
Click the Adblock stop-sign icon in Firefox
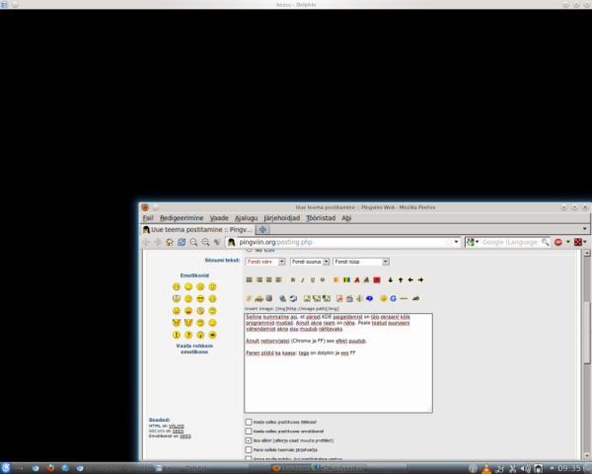[557, 241]
